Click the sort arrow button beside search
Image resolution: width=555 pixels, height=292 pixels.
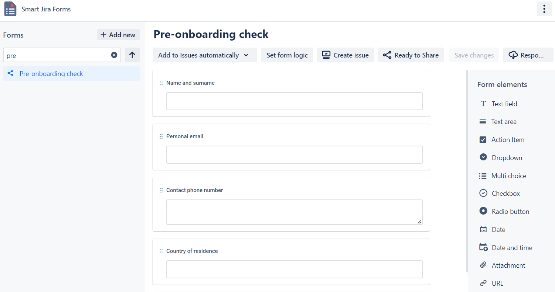tap(132, 55)
